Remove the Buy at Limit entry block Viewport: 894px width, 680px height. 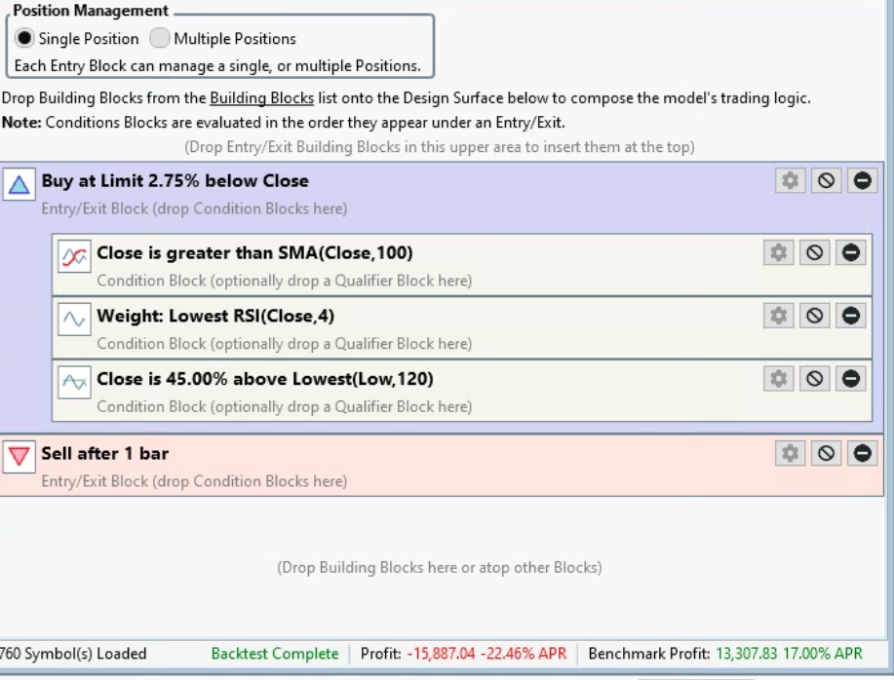[x=863, y=180]
